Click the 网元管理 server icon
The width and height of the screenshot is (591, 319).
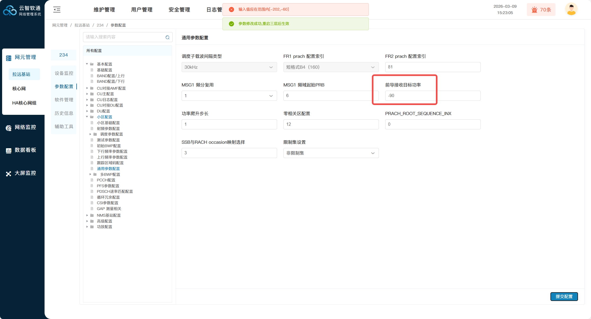[x=8, y=58]
